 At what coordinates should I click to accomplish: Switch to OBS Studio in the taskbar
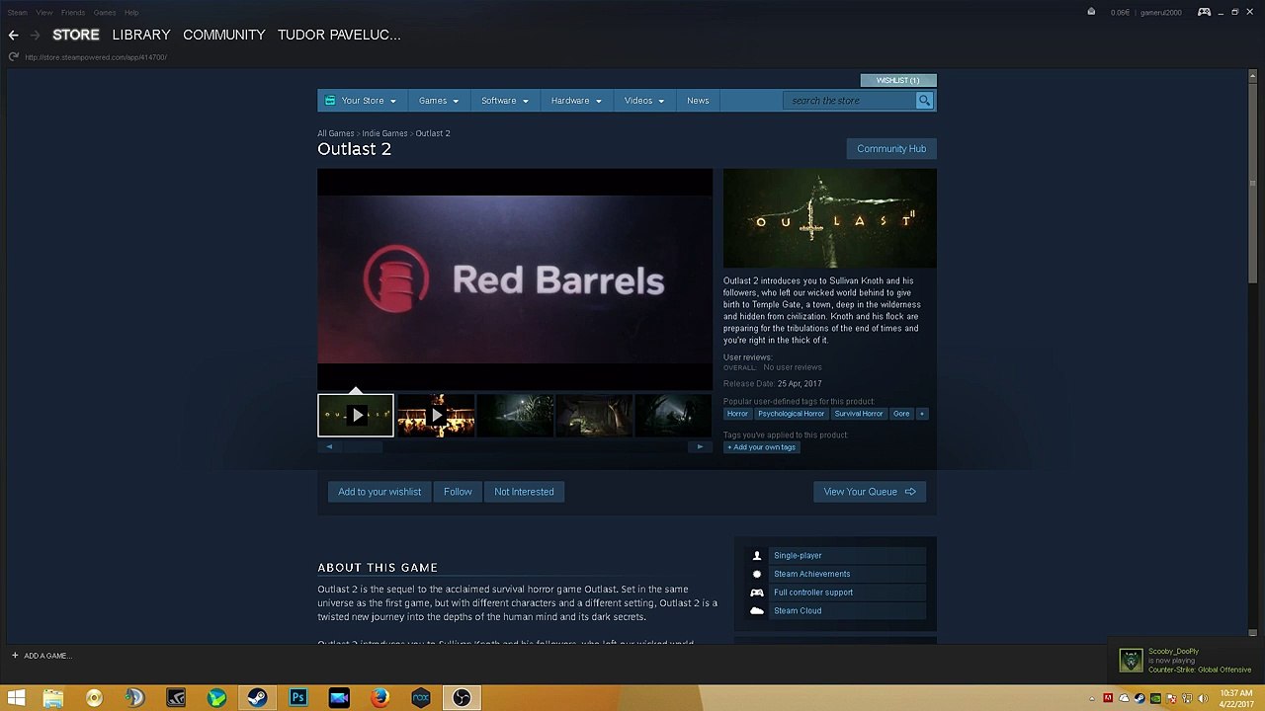(462, 698)
